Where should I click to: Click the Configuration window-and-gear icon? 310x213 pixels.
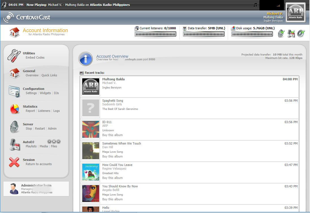pyautogui.click(x=14, y=91)
